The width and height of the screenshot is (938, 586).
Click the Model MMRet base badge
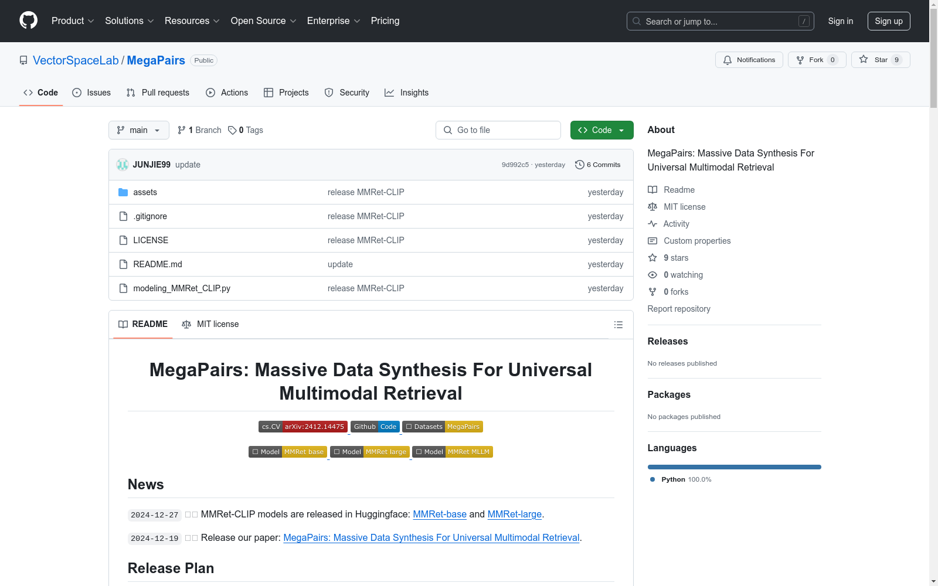pyautogui.click(x=288, y=452)
